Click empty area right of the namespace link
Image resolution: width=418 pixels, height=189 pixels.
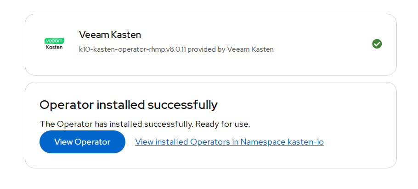(358, 142)
